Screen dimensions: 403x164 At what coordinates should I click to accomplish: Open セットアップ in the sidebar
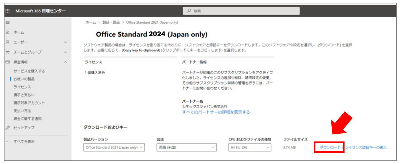[24, 127]
